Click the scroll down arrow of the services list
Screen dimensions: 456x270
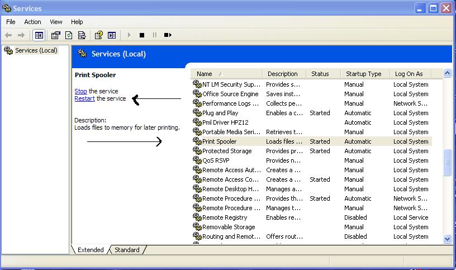(x=447, y=239)
